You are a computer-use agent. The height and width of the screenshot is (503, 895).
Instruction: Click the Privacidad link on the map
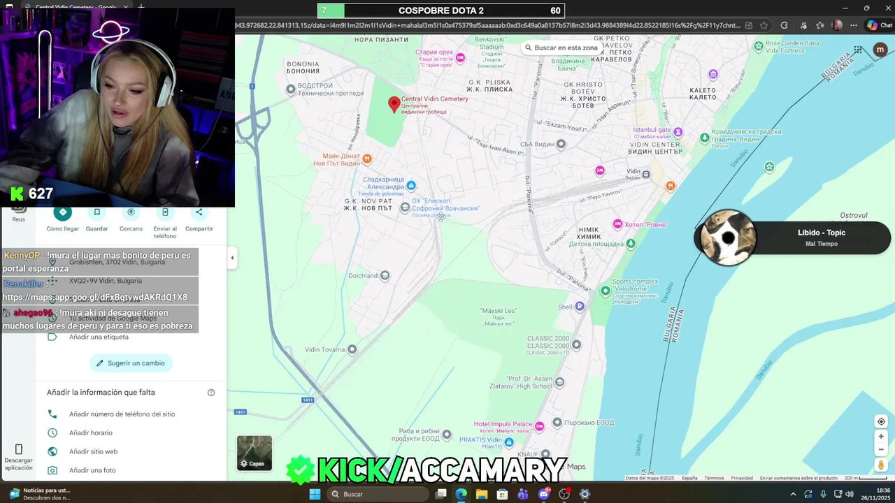point(742,478)
